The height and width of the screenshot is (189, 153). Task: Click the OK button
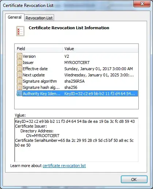pos(134,179)
